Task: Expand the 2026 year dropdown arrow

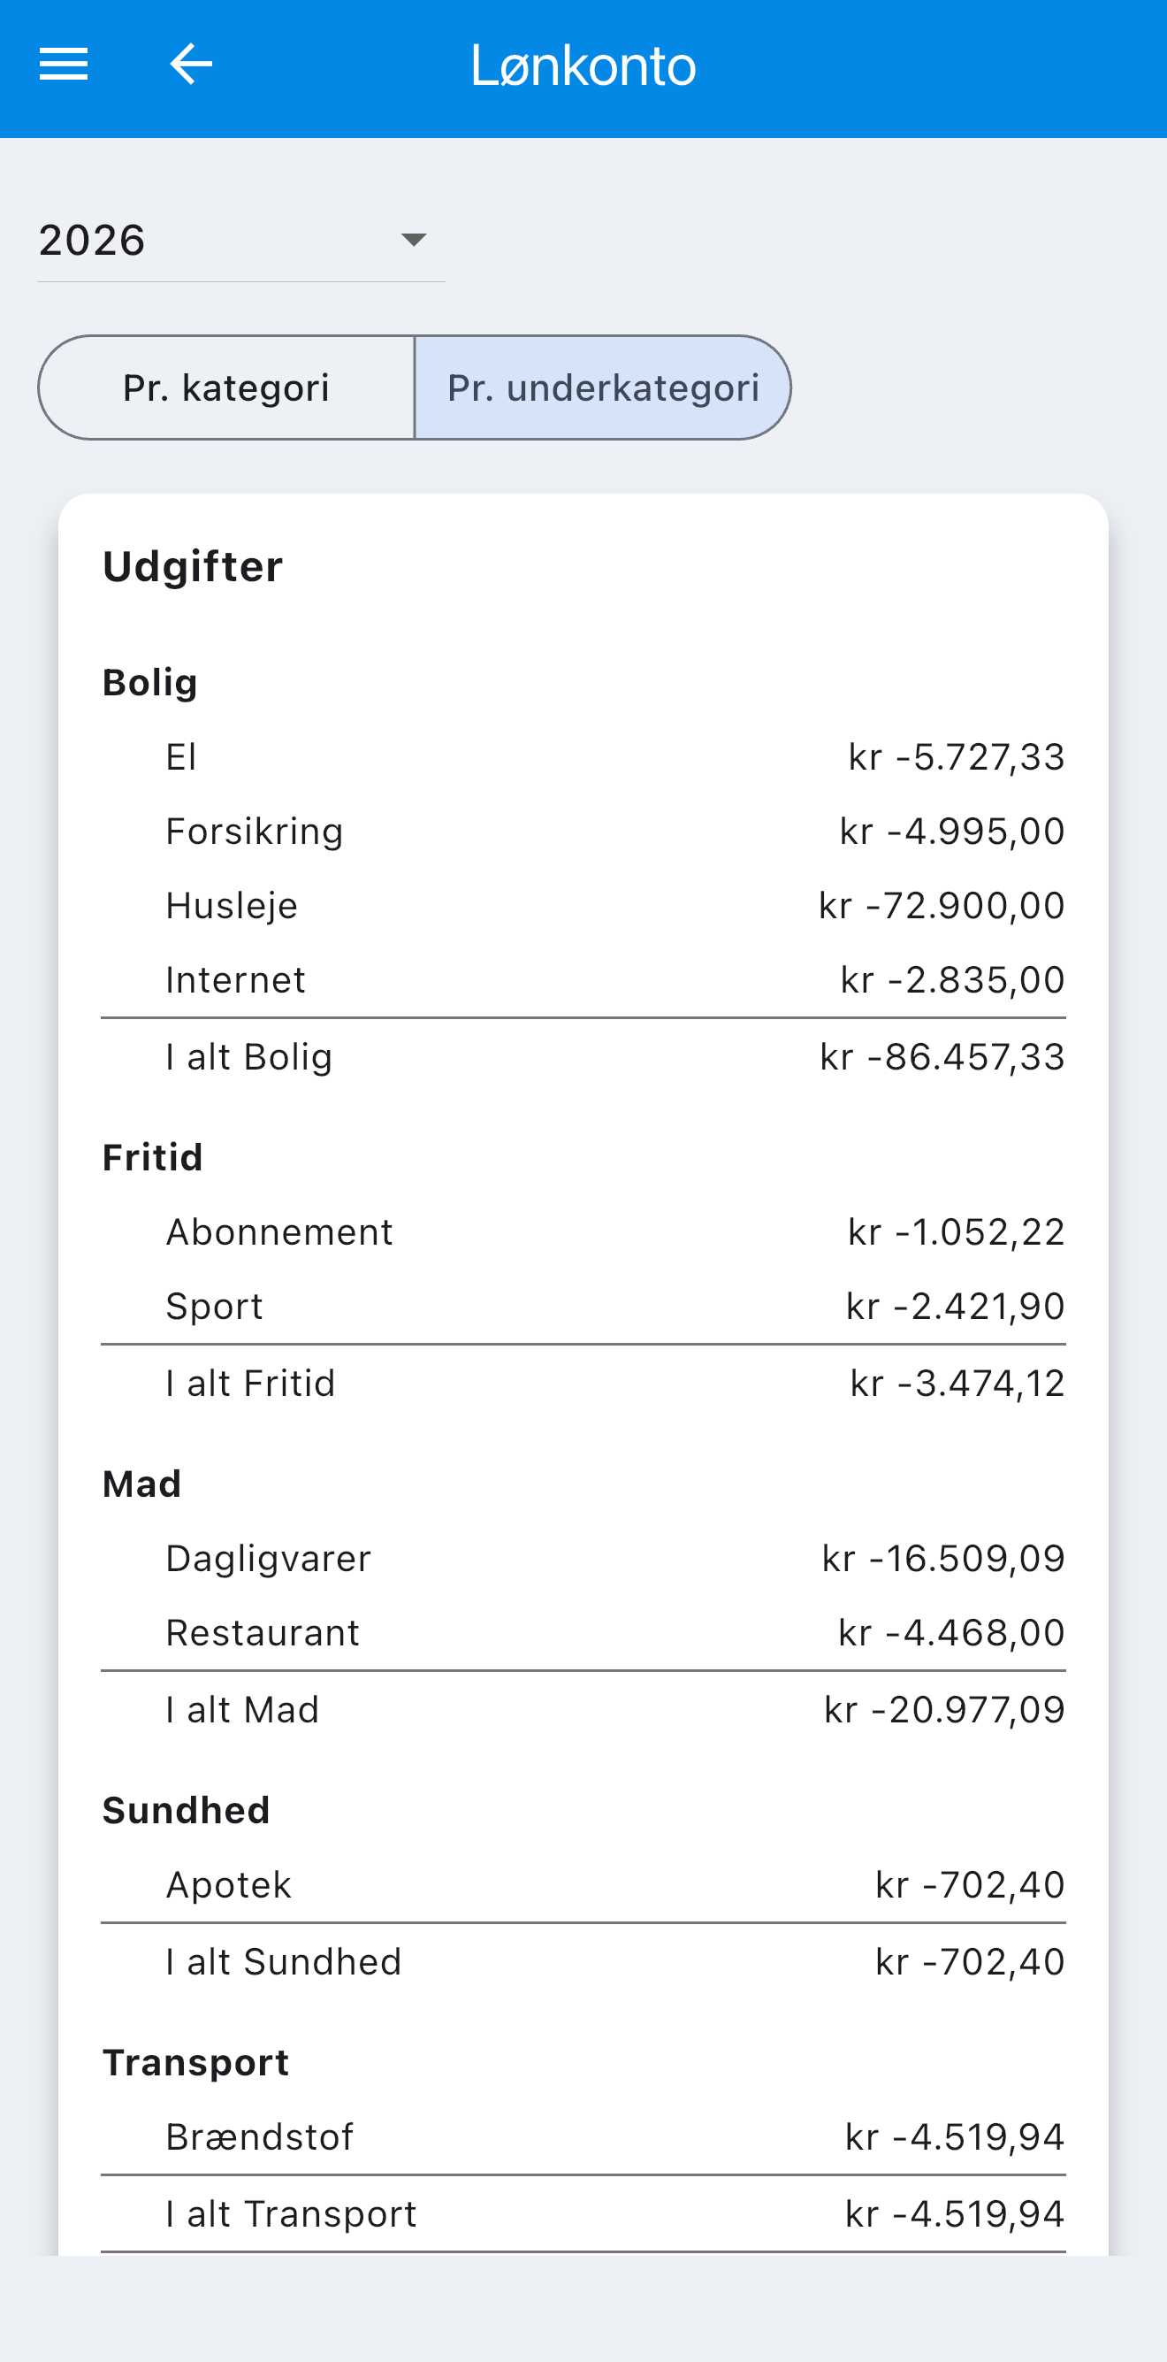Action: tap(414, 240)
